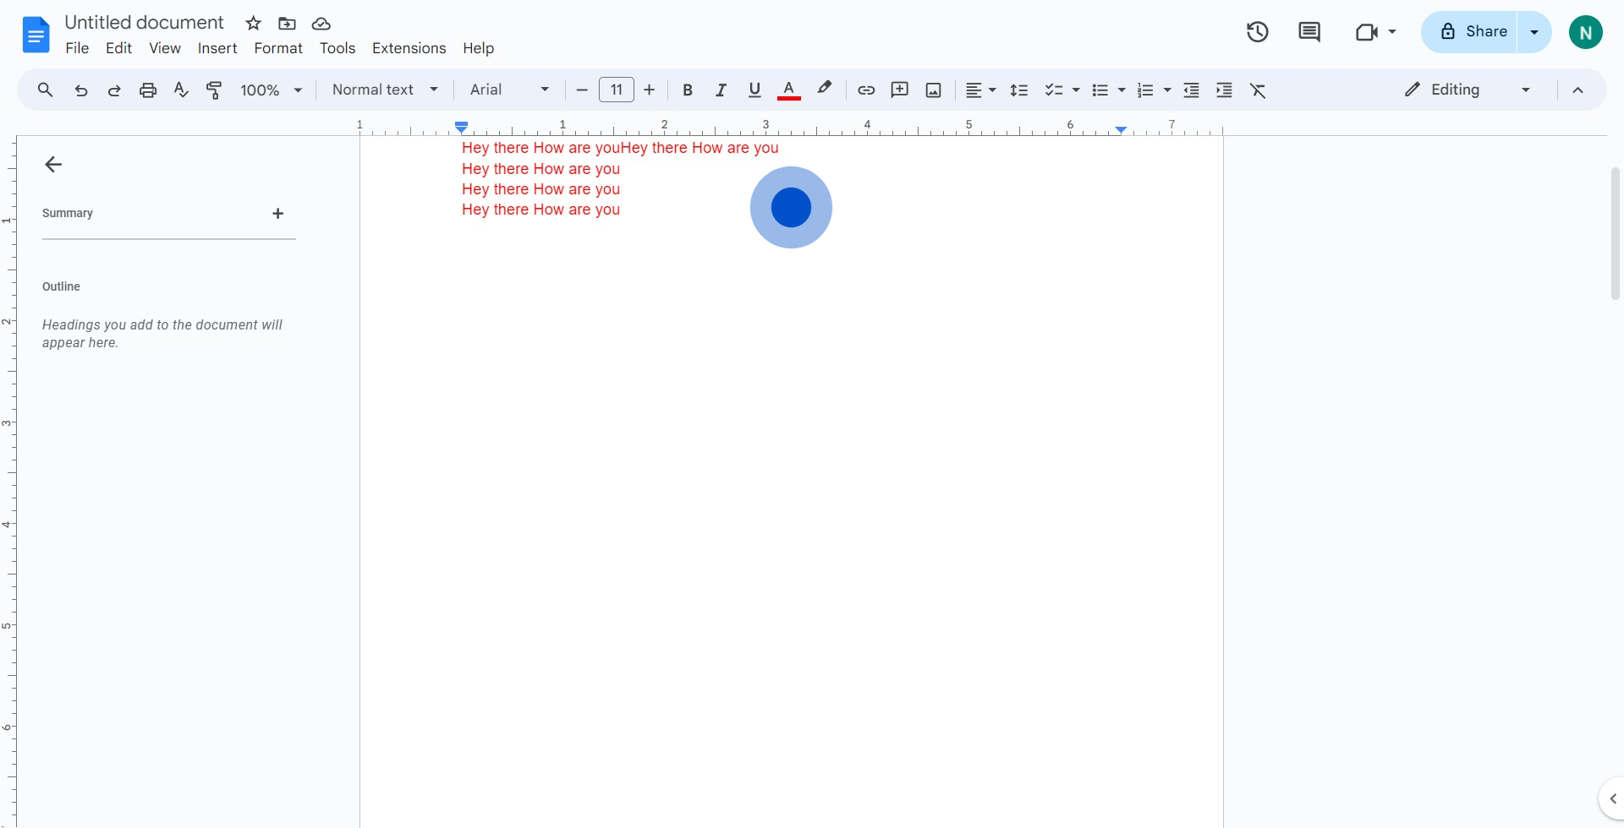Check the cloud document status icon
1624x828 pixels.
[x=321, y=24]
